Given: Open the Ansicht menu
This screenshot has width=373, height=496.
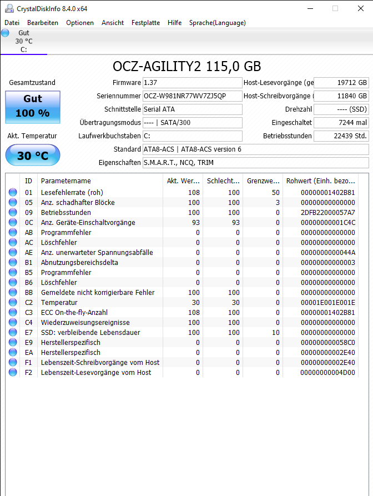Looking at the screenshot, I should [113, 23].
